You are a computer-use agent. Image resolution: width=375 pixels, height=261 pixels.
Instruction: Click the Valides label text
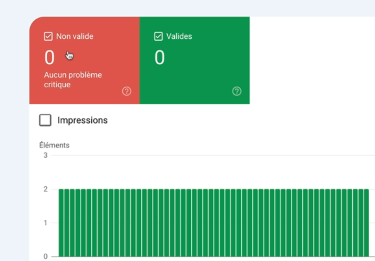pyautogui.click(x=179, y=37)
